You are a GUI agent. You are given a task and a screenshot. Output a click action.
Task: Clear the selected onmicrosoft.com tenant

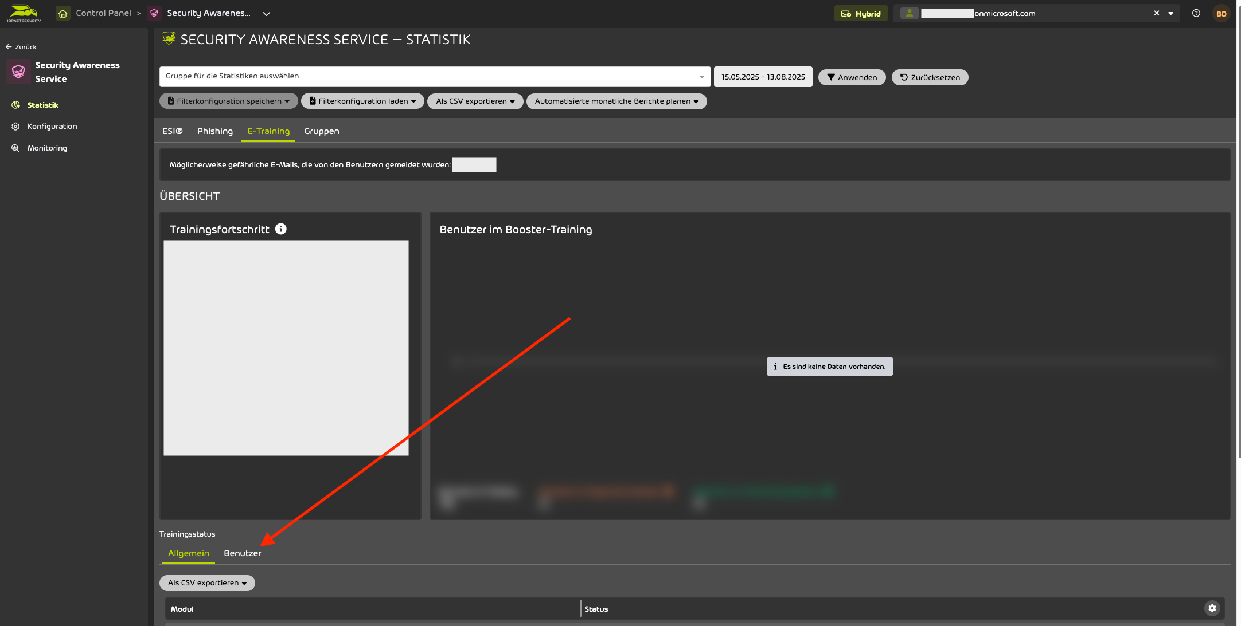click(1157, 13)
